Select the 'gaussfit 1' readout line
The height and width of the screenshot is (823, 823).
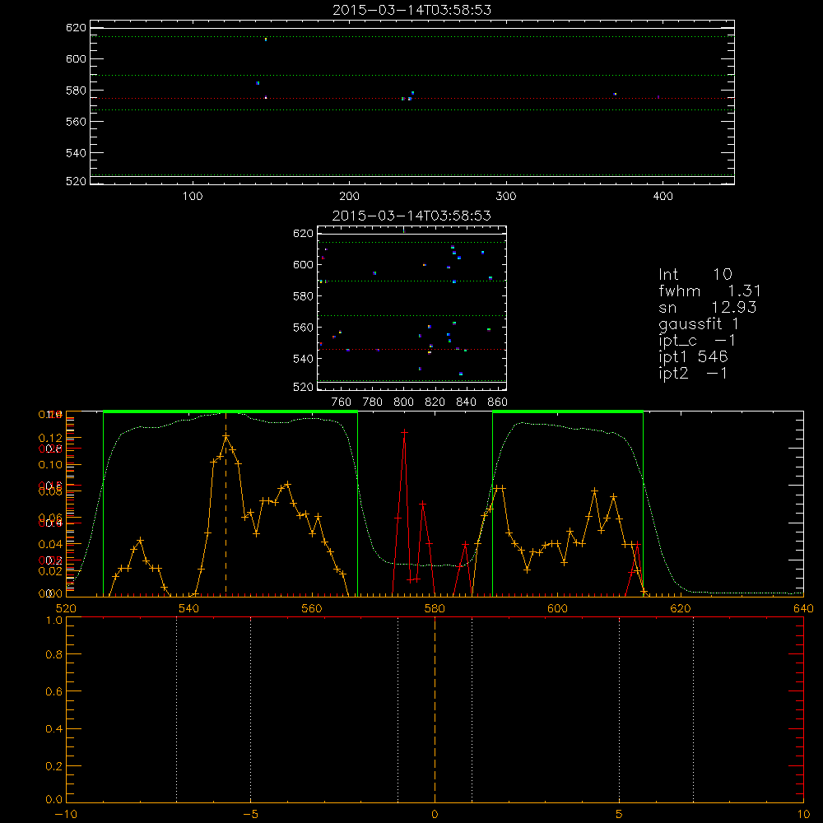(x=699, y=323)
